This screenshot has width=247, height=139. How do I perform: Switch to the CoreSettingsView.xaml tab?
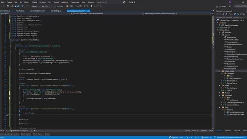coord(38,11)
